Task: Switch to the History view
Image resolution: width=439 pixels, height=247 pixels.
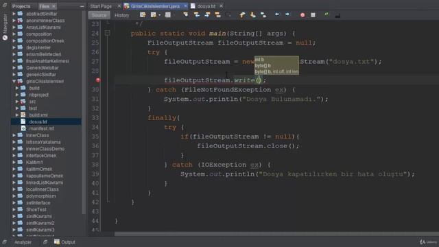Action: click(x=121, y=15)
